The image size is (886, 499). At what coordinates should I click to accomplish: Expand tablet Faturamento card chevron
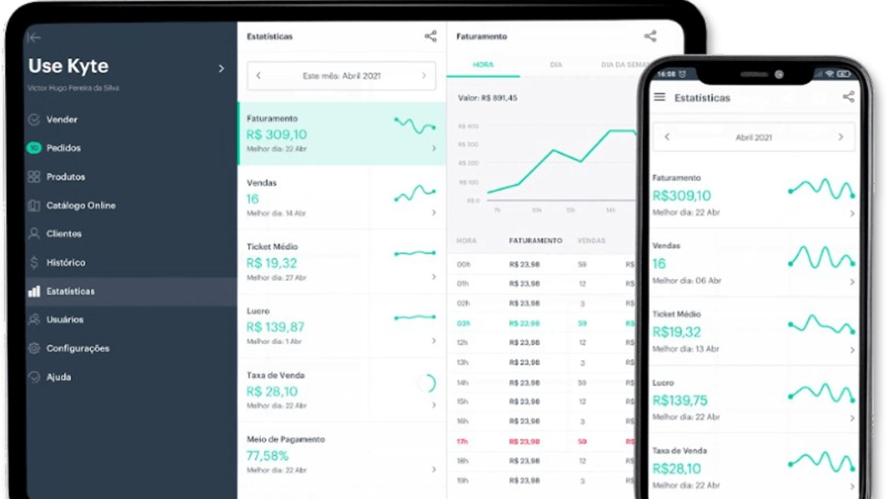(x=434, y=148)
